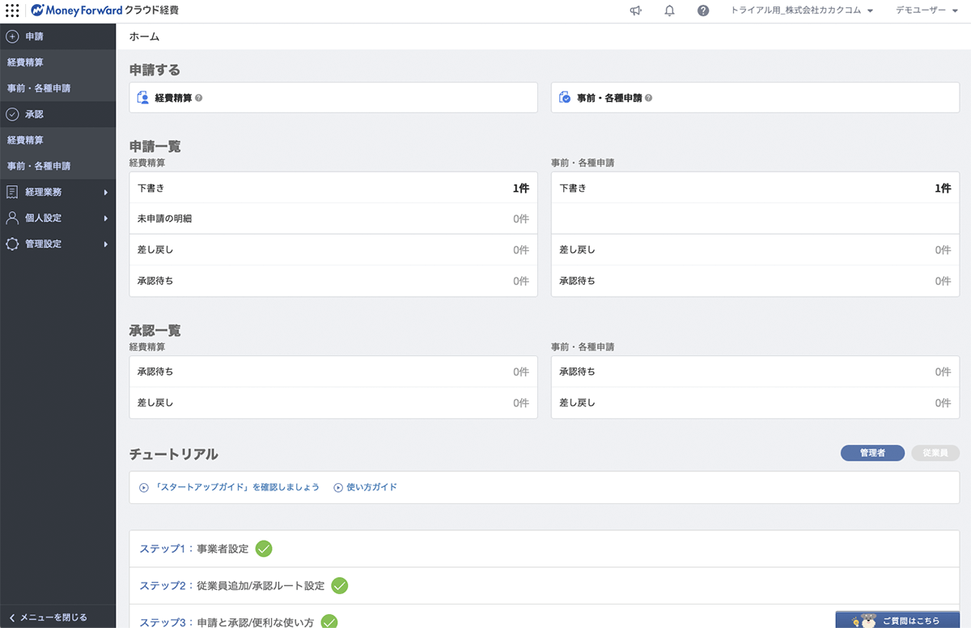
Task: Click green check for ステップ1
Action: click(x=264, y=549)
